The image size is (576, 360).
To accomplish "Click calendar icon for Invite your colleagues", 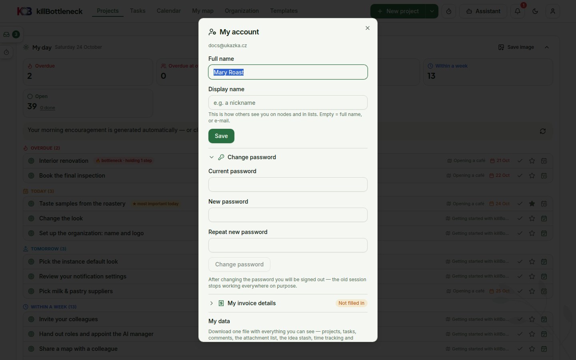I will (x=544, y=319).
